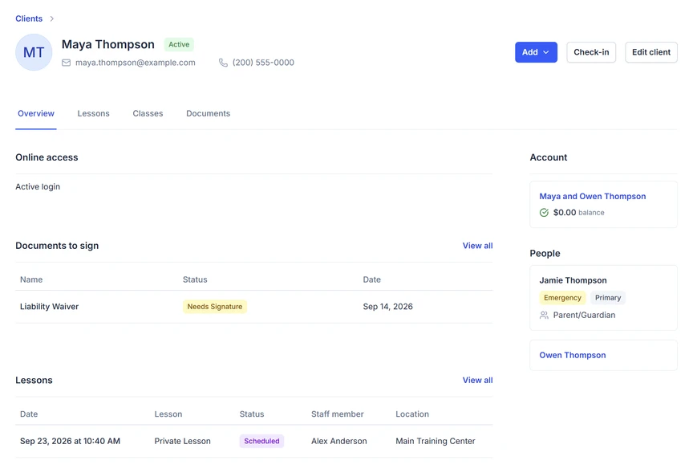Click the Liability Waiver row name
Screen dimensions: 693x473
(x=49, y=307)
